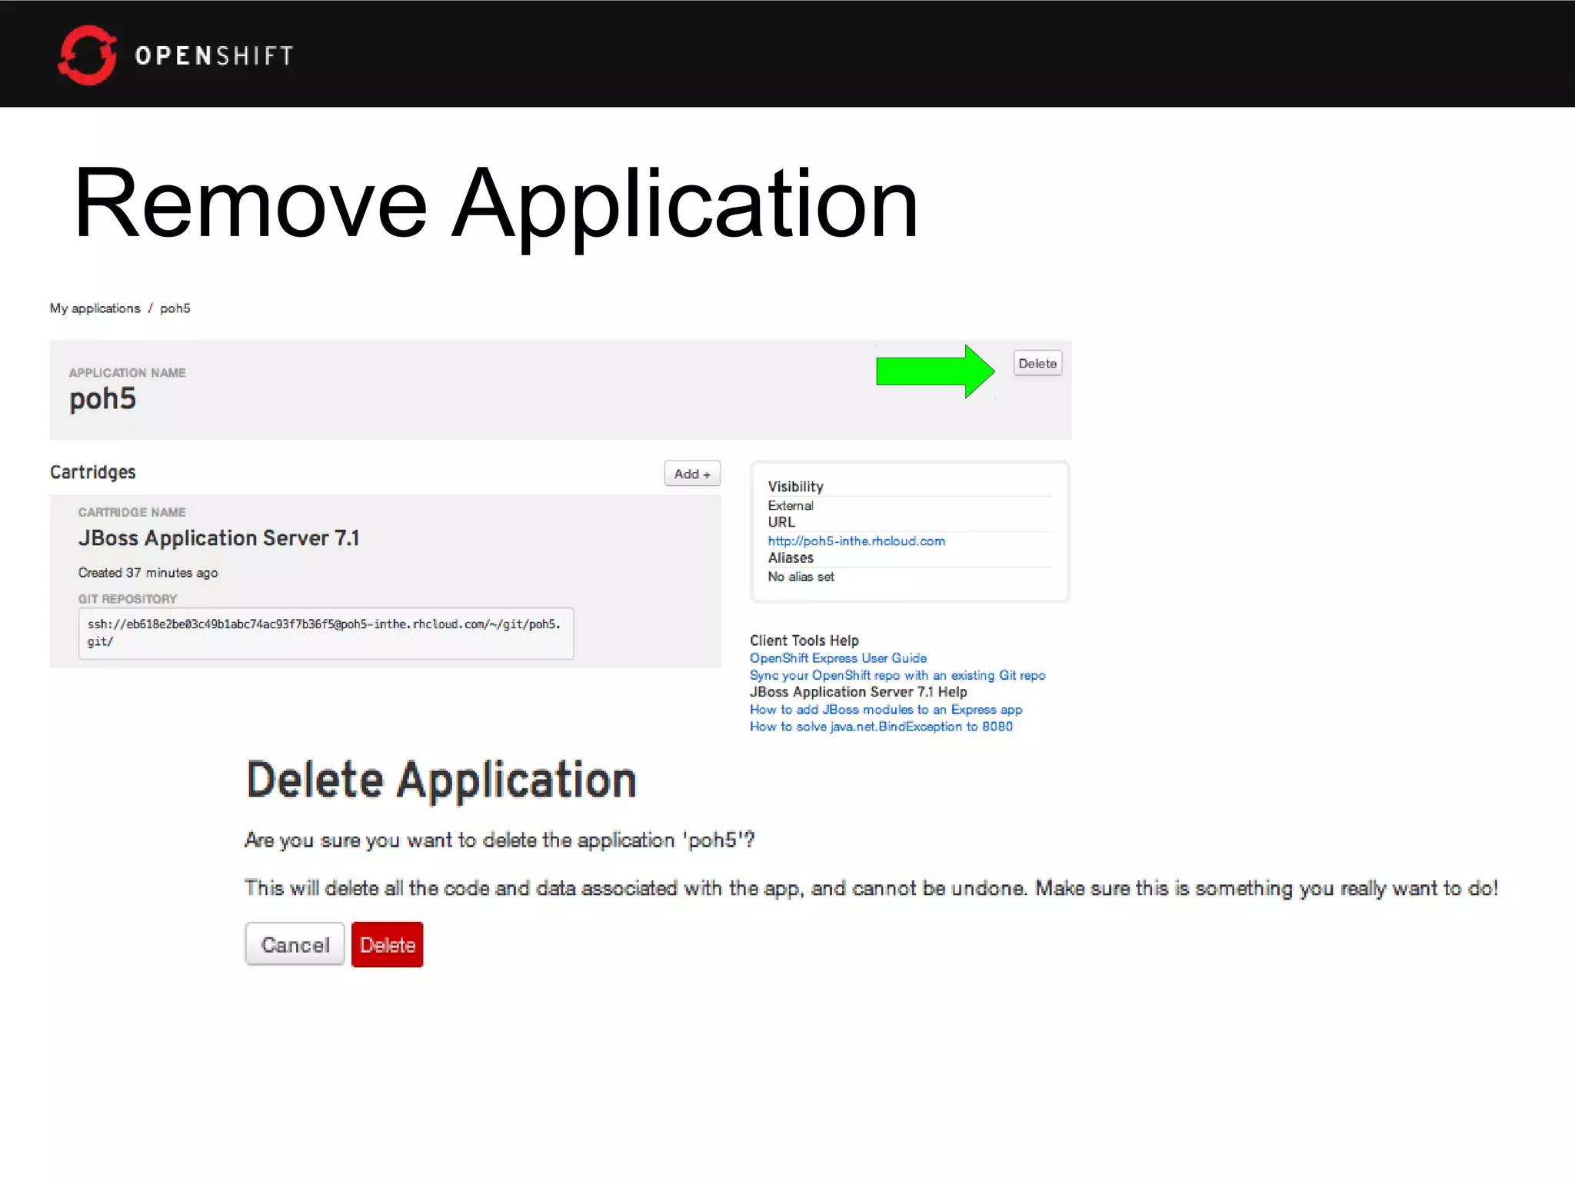Click the URL label in info box

781,522
